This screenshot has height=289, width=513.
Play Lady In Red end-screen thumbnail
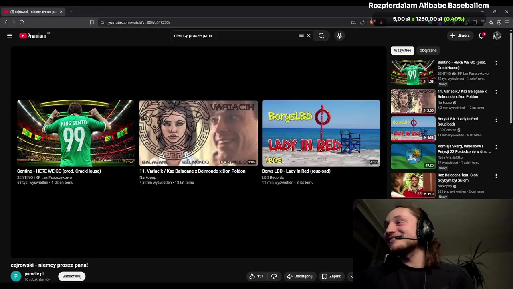tap(321, 133)
